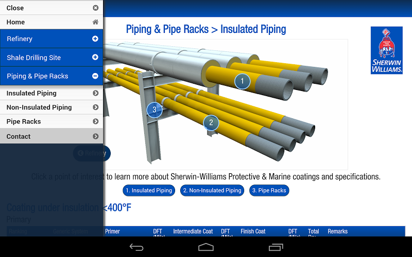
Task: Click the 1. Insulated Piping button
Action: (149, 190)
